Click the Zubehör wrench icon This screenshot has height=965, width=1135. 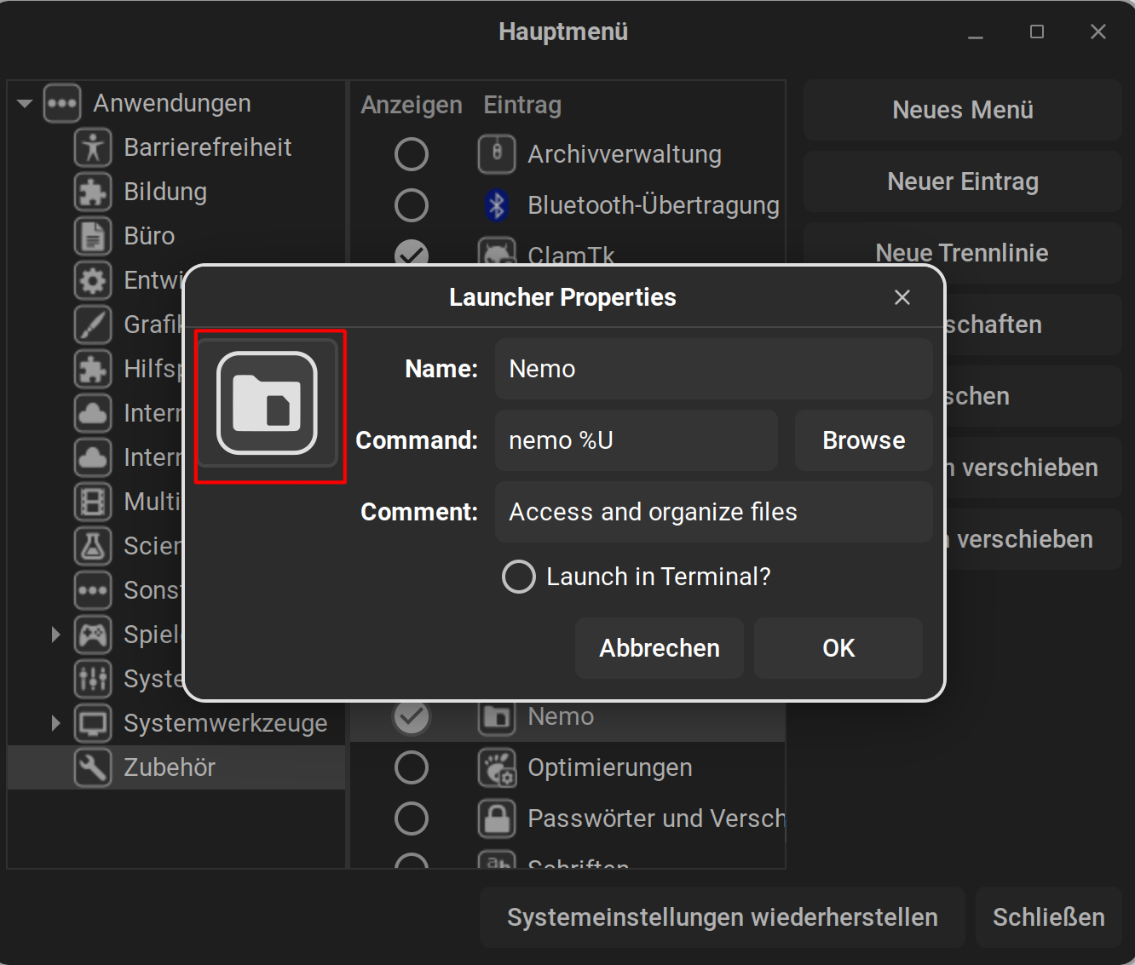(x=93, y=767)
